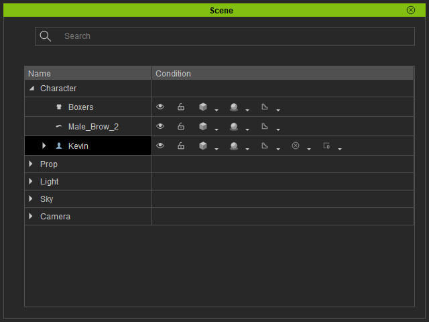Click Kevin's circled-X icon
Viewport: 429px width, 322px height.
pyautogui.click(x=296, y=146)
